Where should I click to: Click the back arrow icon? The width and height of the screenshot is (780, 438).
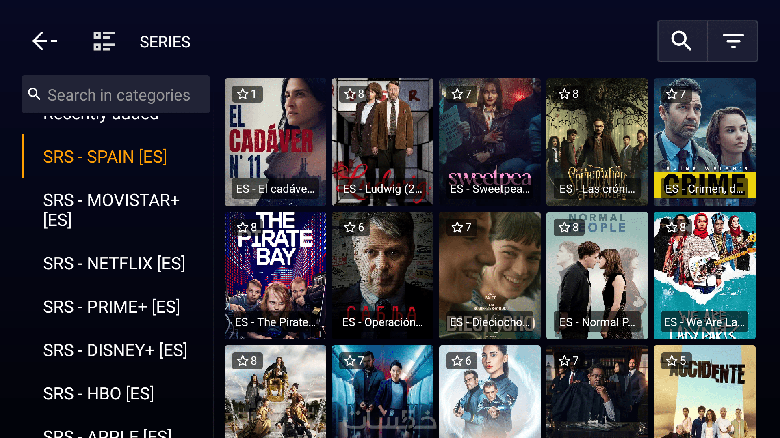pos(45,41)
